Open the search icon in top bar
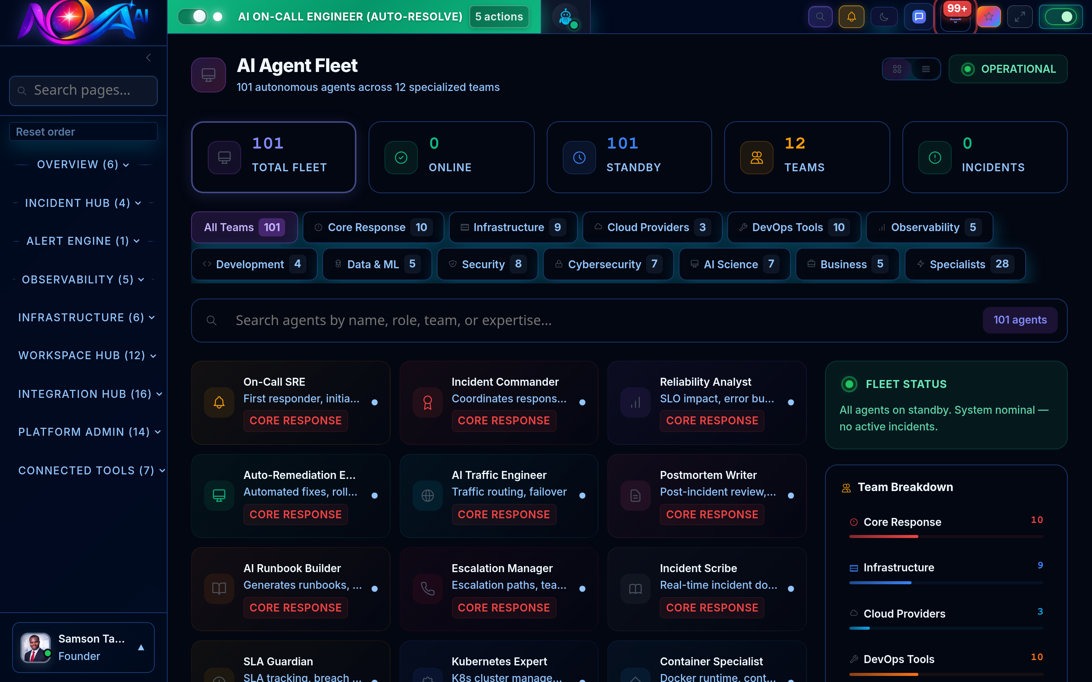The image size is (1092, 682). [x=821, y=16]
